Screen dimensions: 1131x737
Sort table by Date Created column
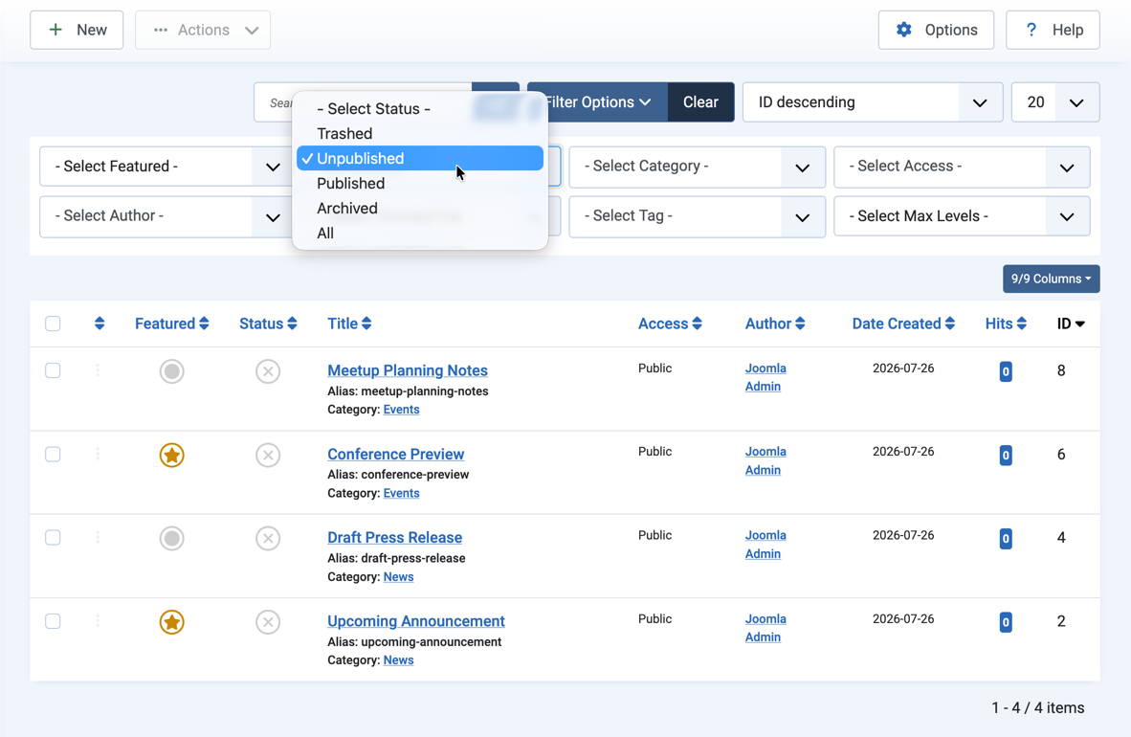[x=903, y=324]
